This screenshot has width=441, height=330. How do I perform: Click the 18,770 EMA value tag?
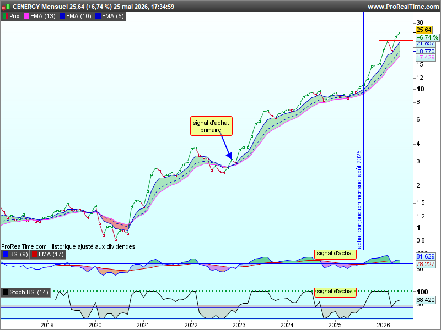coord(425,51)
